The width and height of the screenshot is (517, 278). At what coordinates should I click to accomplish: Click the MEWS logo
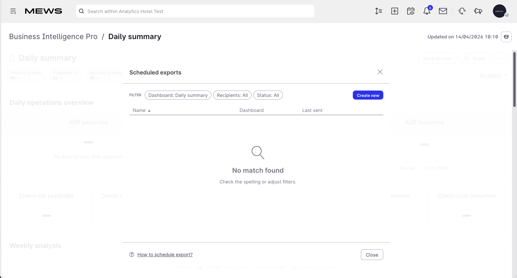[x=44, y=11]
